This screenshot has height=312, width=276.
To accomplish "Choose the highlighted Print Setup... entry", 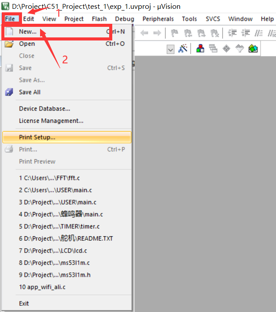I will click(67, 137).
